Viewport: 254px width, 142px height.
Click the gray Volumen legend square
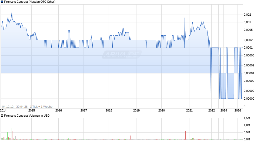[2, 116]
